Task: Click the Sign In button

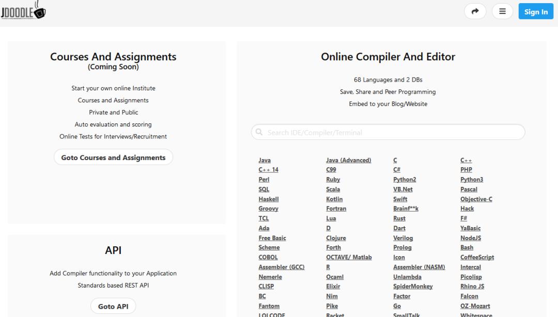Action: coord(536,11)
